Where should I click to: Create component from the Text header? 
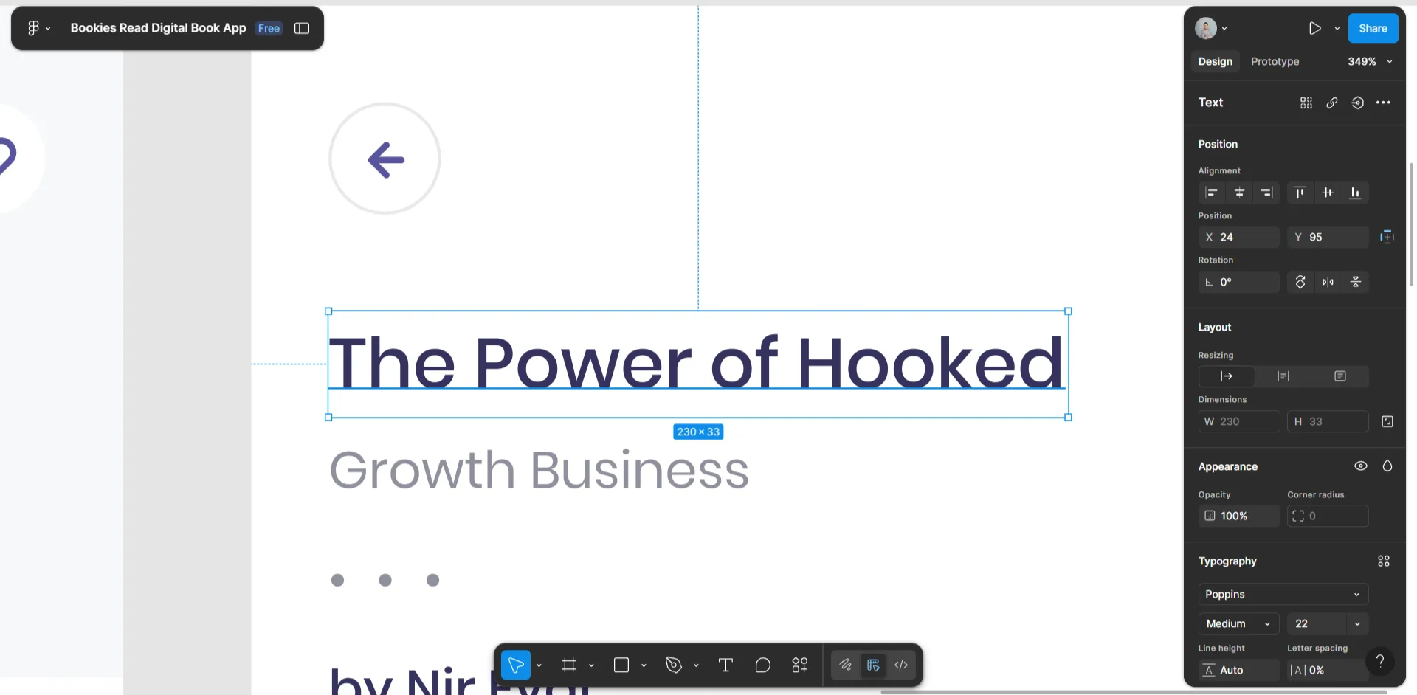pos(1306,103)
